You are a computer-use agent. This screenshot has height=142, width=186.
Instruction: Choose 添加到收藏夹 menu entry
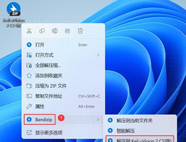[63, 75]
